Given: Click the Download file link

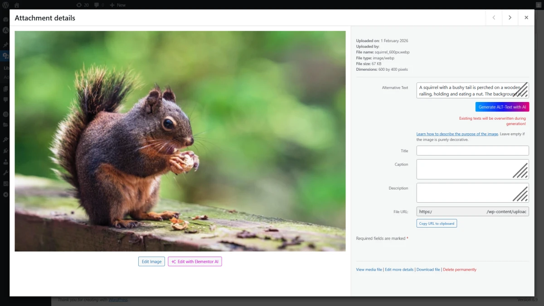Looking at the screenshot, I should 428,270.
